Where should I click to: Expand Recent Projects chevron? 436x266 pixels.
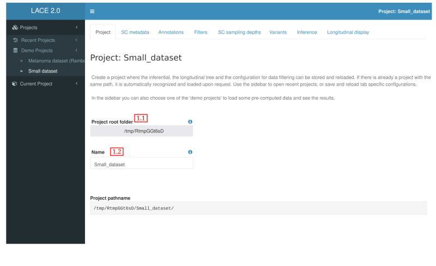coord(76,40)
